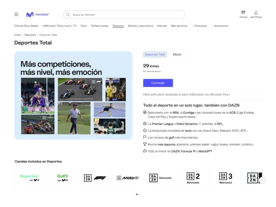Viewport: 276px width, 207px height.
Task: Open the hamburger menu icon
Action: [16, 14]
